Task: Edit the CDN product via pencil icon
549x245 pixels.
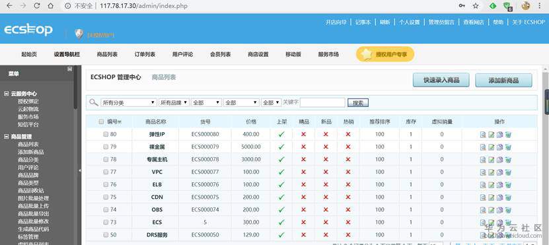Action: click(492, 197)
